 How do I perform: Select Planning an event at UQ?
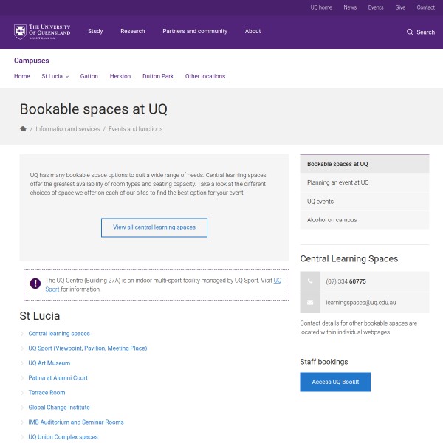click(x=338, y=182)
